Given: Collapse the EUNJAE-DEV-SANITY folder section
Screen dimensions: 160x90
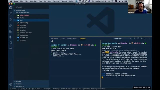Looking at the screenshot, I should [x=31, y=13].
